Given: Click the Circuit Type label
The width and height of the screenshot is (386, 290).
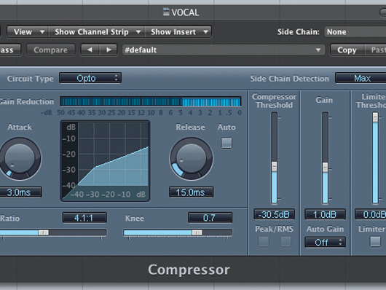Looking at the screenshot, I should point(31,79).
